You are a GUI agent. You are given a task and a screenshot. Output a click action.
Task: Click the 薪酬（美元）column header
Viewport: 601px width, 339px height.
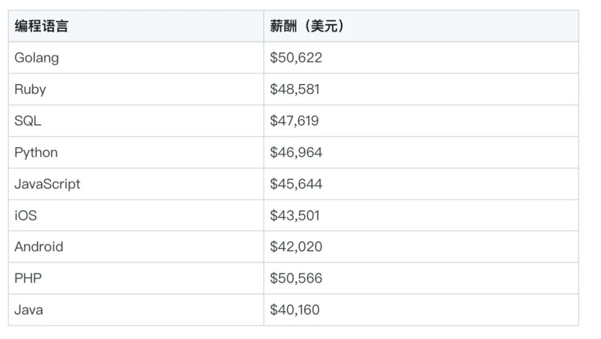tap(307, 26)
